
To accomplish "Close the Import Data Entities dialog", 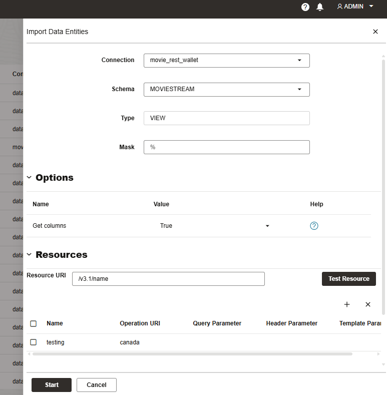I will 375,32.
